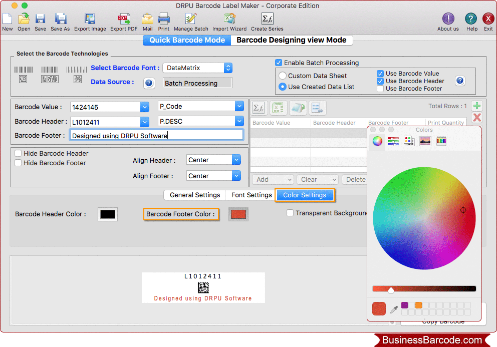
Task: Open the P_Code column dropdown
Action: 239,106
